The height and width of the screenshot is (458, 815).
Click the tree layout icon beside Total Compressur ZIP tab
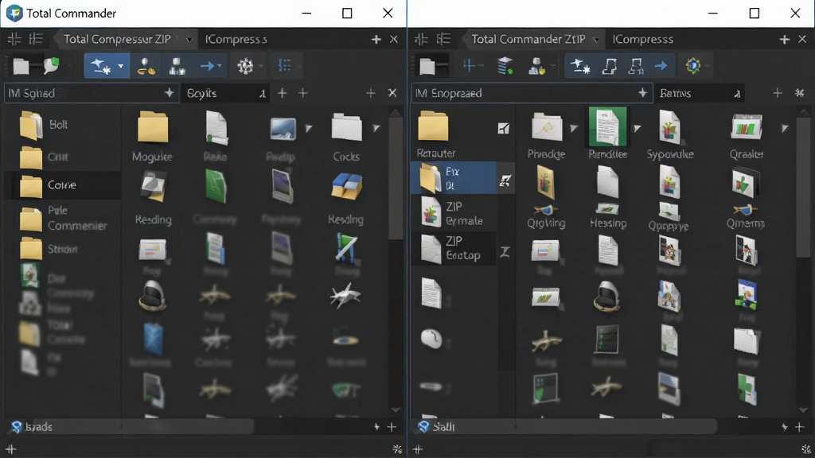click(36, 39)
